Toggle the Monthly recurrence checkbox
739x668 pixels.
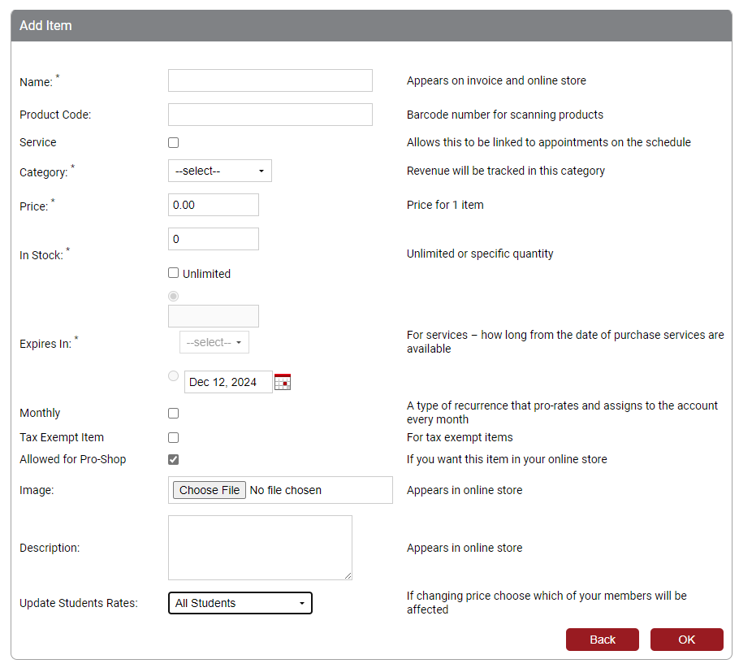tap(173, 414)
